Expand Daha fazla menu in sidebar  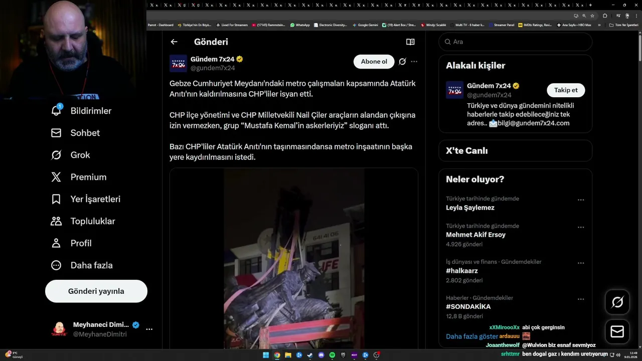81,265
